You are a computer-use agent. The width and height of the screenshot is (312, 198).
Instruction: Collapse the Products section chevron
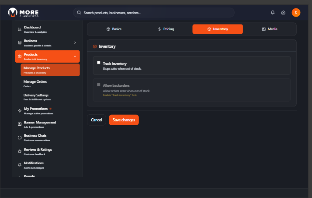click(75, 56)
